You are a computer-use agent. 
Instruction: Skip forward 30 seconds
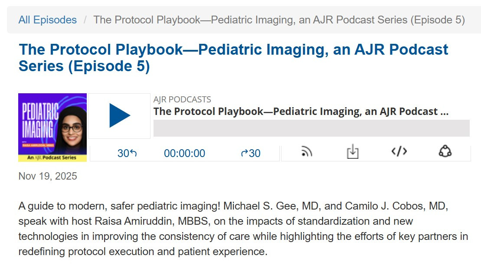click(x=251, y=153)
